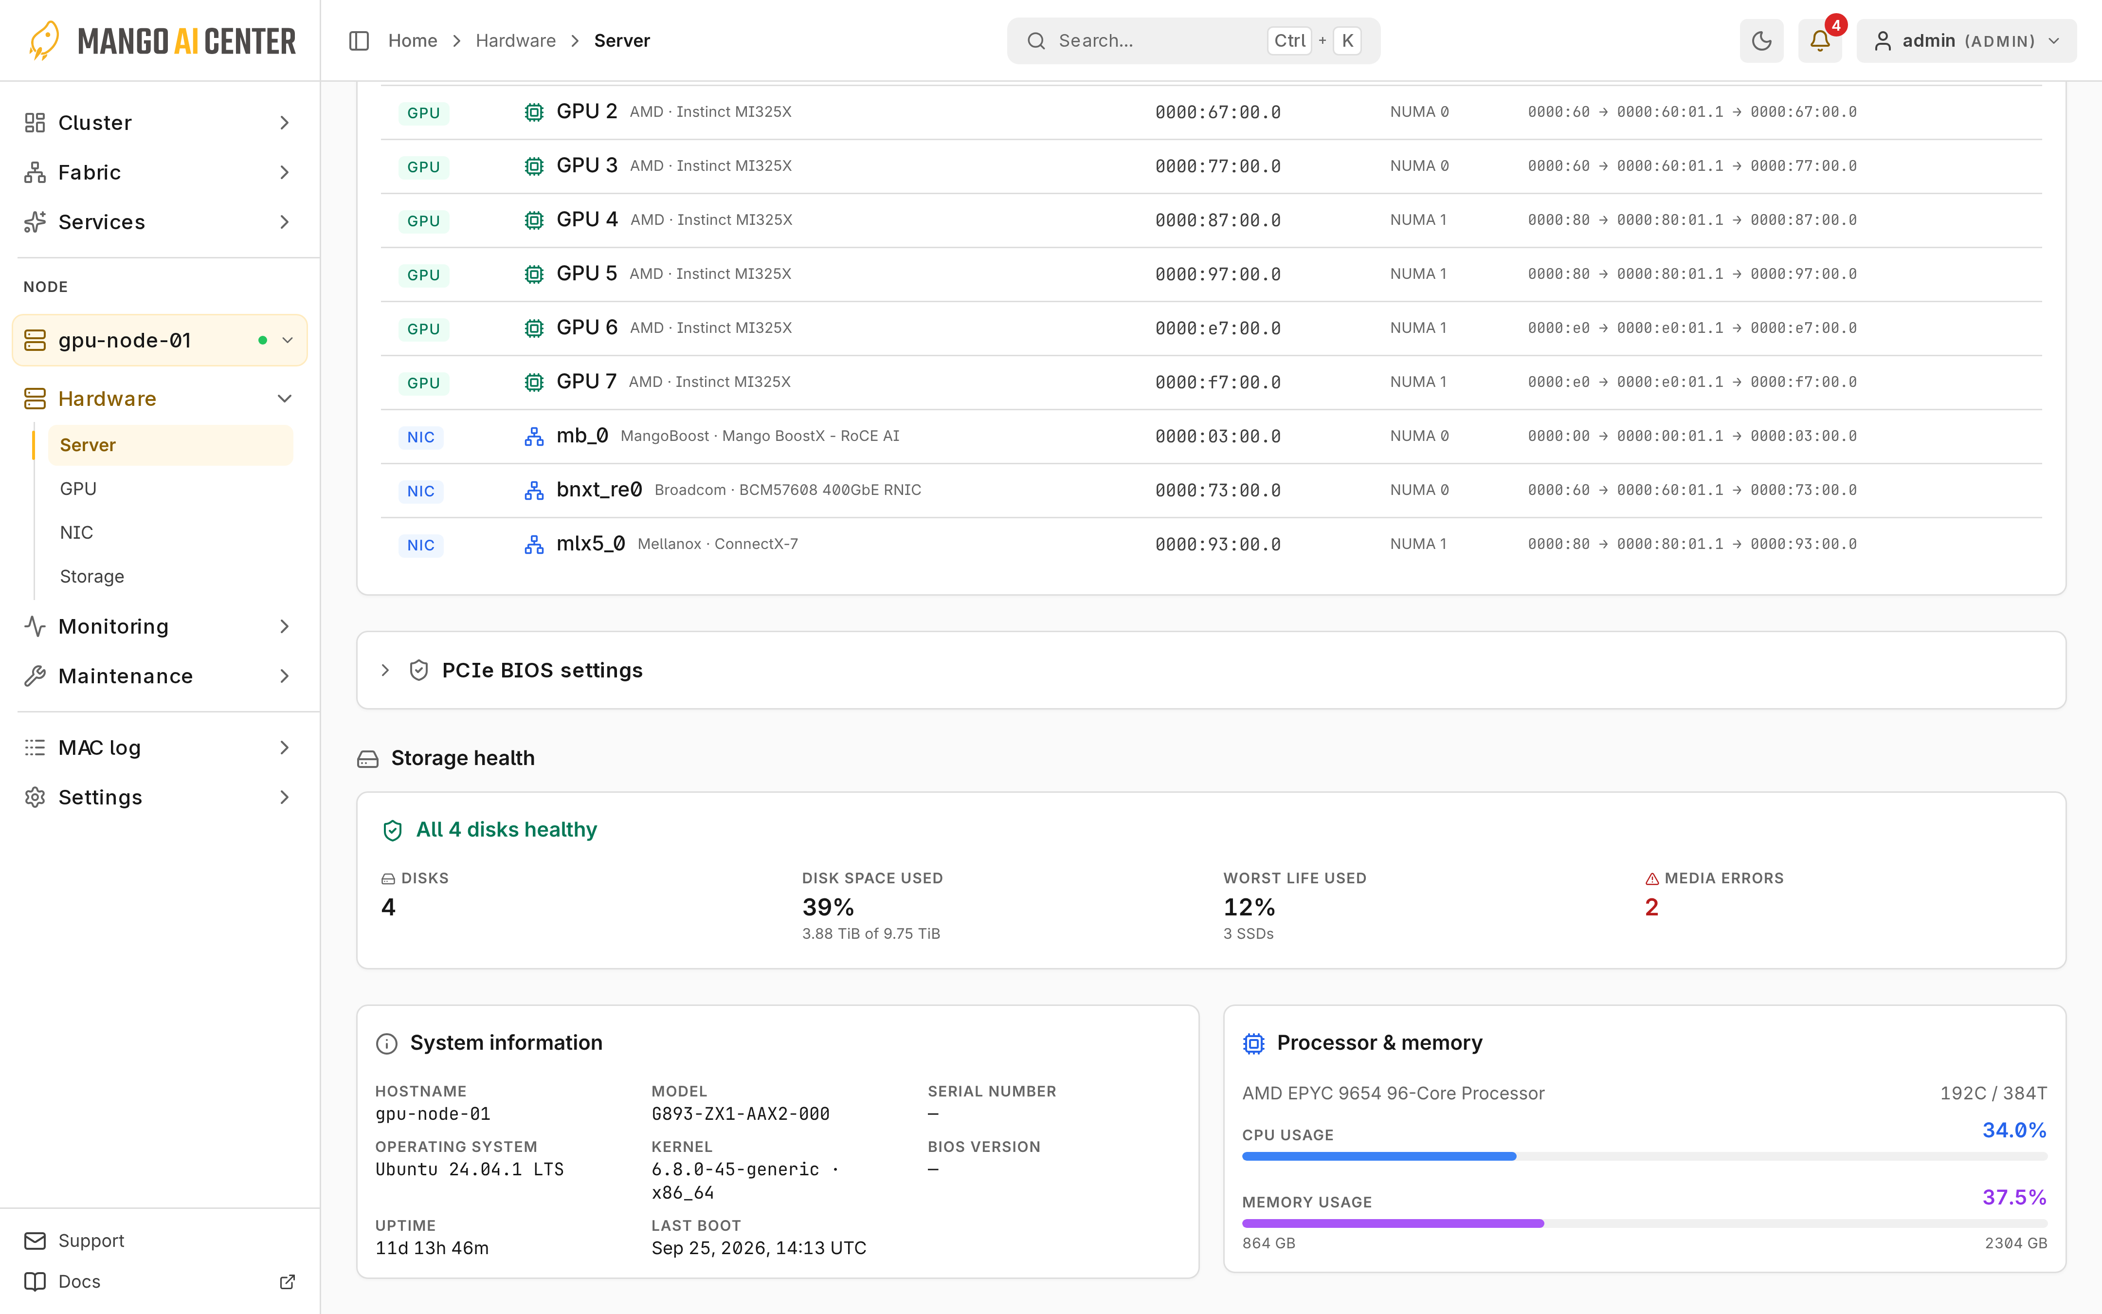The image size is (2102, 1314).
Task: Open Docs external link icon
Action: coord(288,1282)
